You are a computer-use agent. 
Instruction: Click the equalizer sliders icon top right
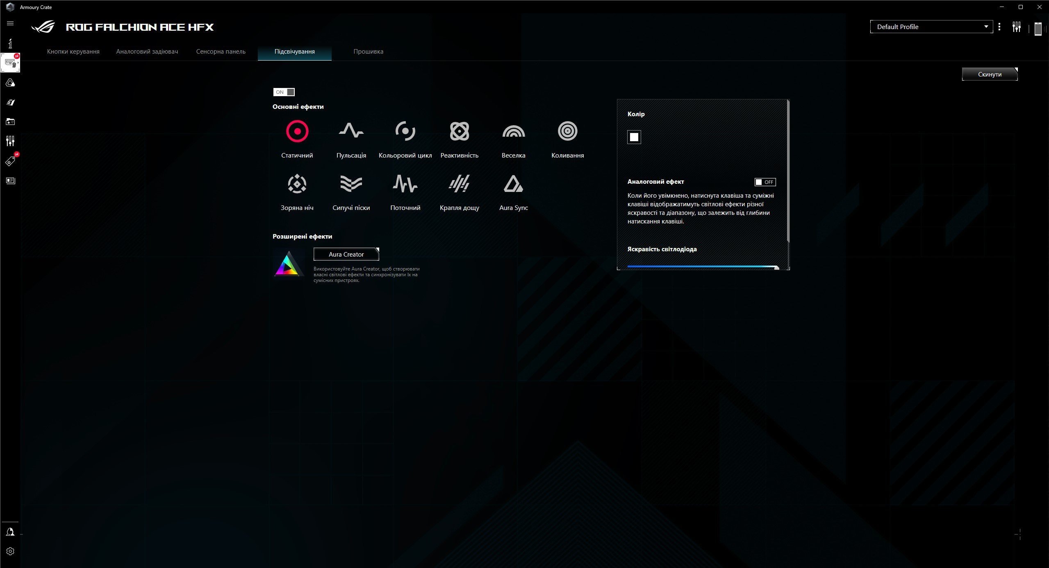(x=1016, y=27)
